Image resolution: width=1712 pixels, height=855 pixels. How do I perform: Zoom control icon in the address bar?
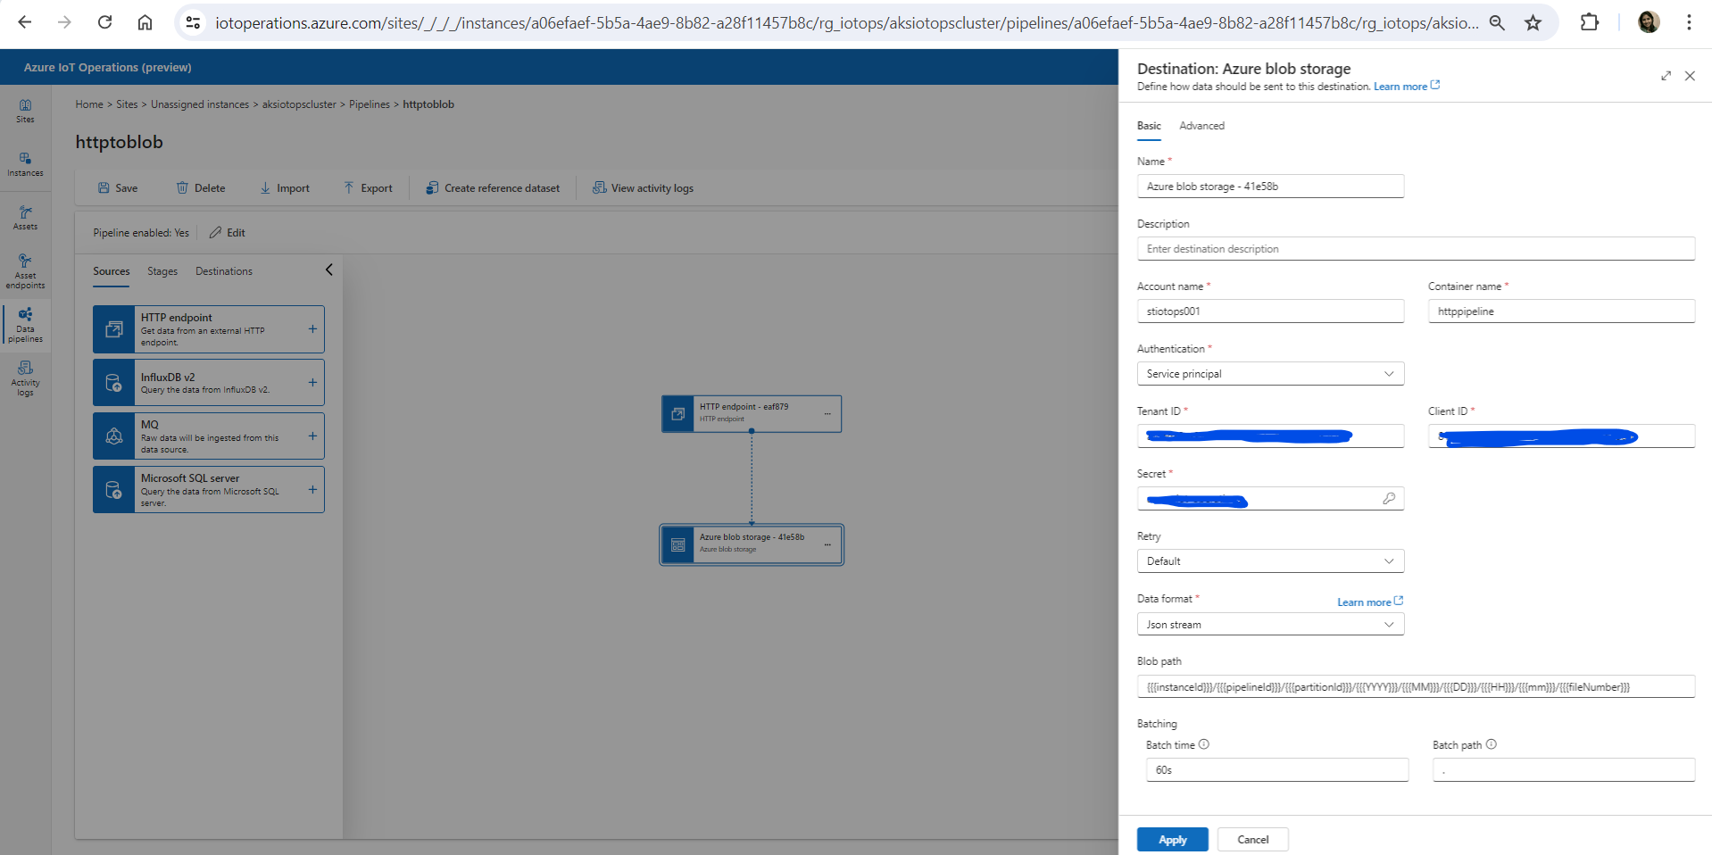(1497, 22)
